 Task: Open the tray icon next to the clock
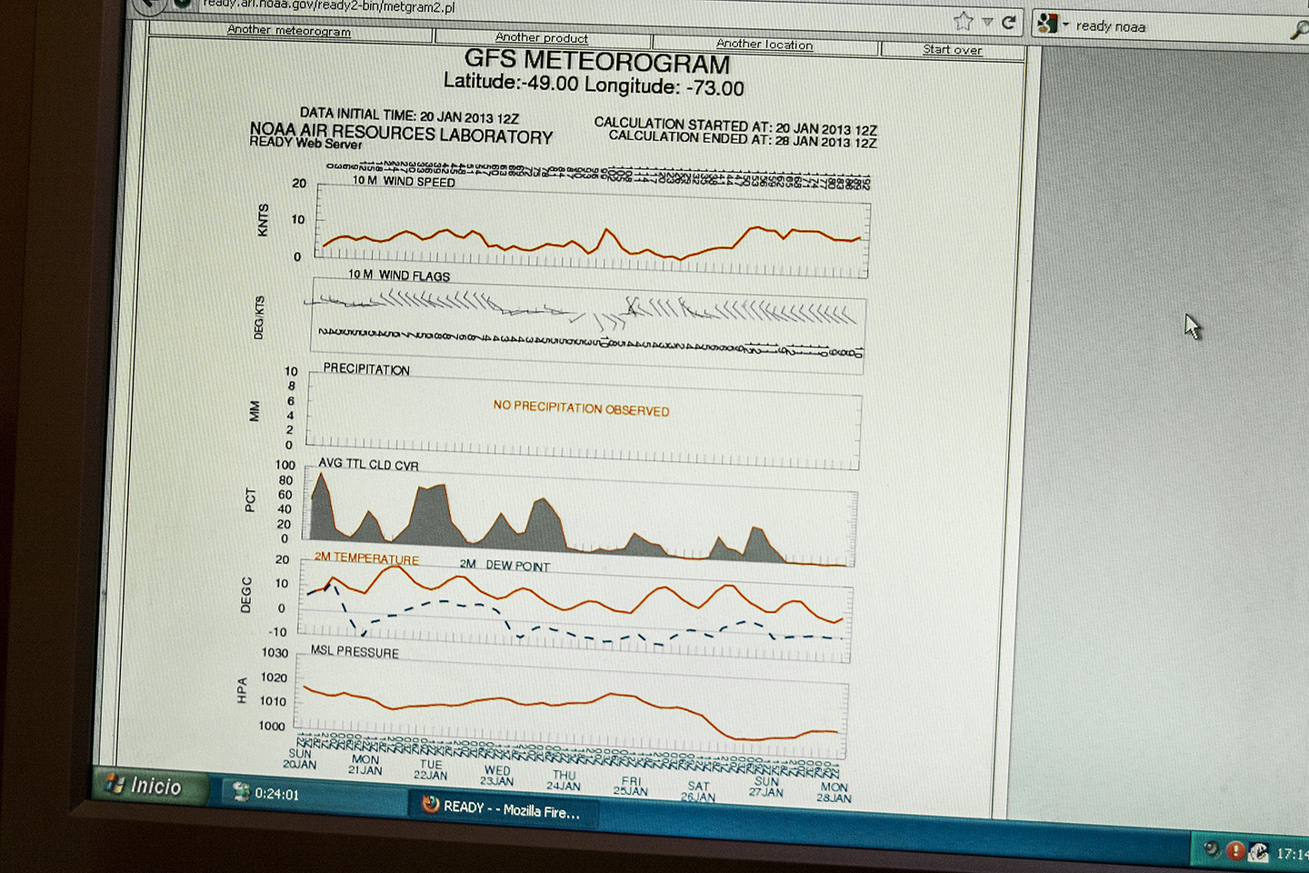pyautogui.click(x=1258, y=852)
